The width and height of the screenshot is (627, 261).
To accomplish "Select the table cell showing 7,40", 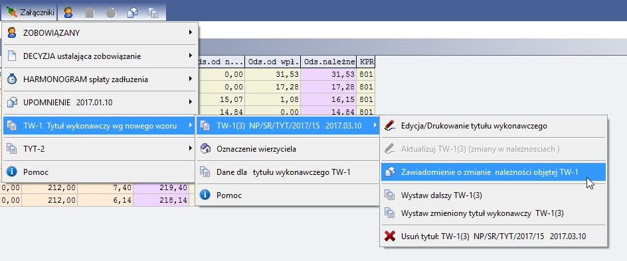I will click(105, 188).
